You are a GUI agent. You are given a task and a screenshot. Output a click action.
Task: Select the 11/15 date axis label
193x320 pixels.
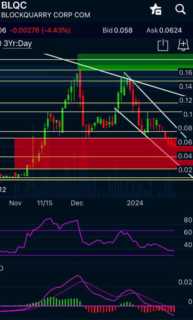click(x=45, y=203)
